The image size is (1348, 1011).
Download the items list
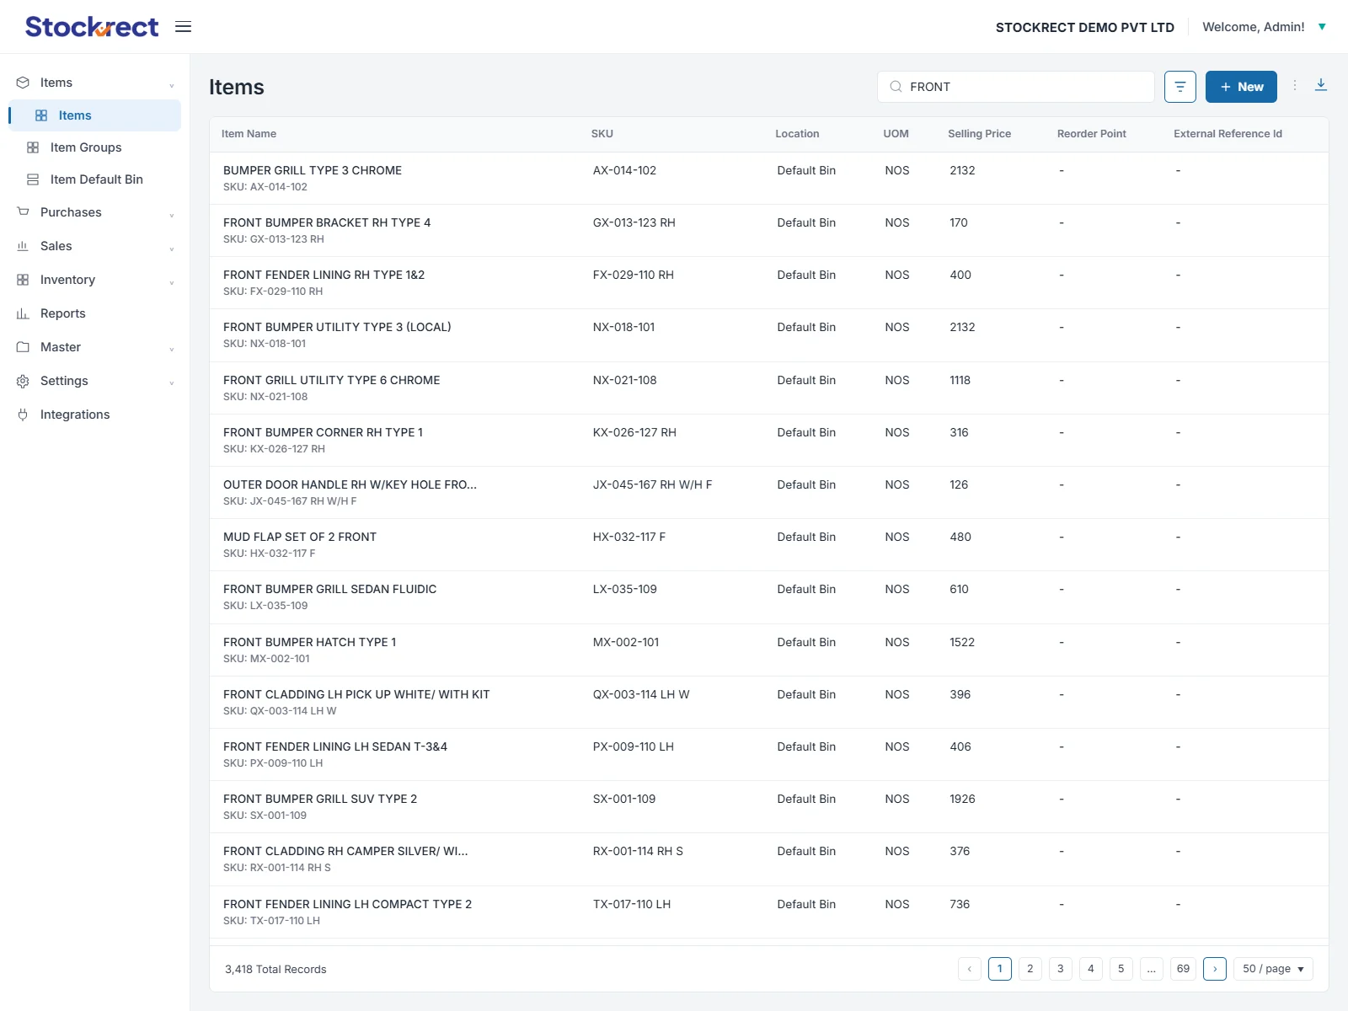coord(1321,85)
